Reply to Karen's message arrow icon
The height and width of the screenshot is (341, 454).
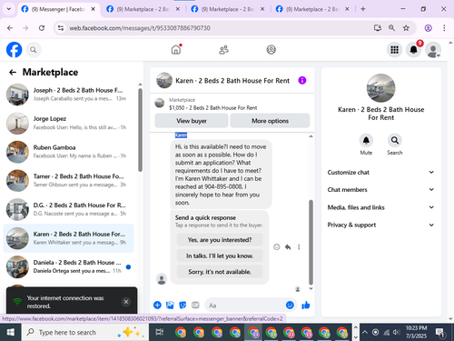click(x=288, y=247)
